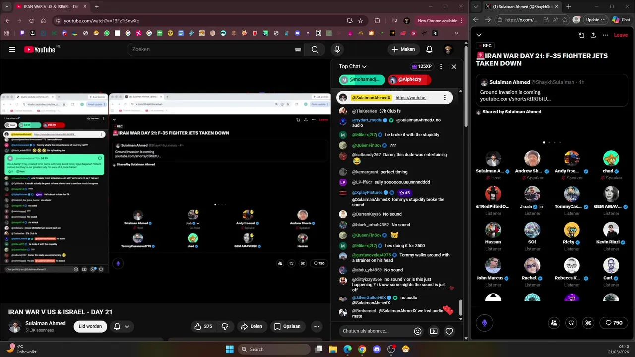The height and width of the screenshot is (357, 635).
Task: Open youtube.com/shorts link in X Space post
Action: click(x=515, y=99)
